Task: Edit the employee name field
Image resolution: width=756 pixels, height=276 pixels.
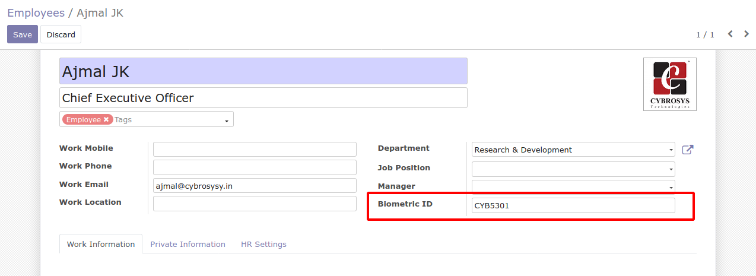Action: click(263, 71)
